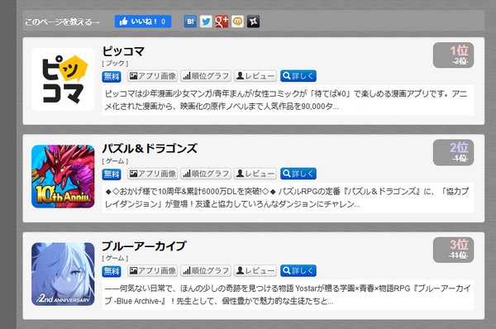The width and height of the screenshot is (496, 329).
Task: Click the 無料 badge on ブルーアーカイブ
Action: [x=112, y=271]
